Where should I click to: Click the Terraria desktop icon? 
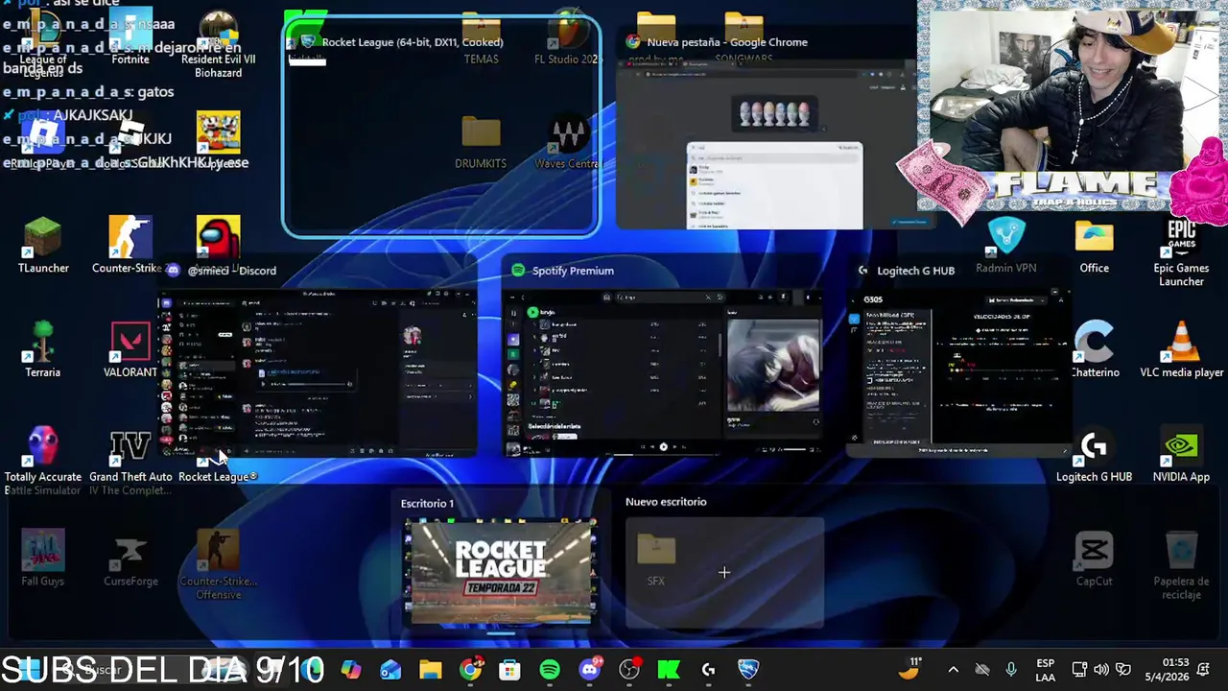tap(43, 349)
